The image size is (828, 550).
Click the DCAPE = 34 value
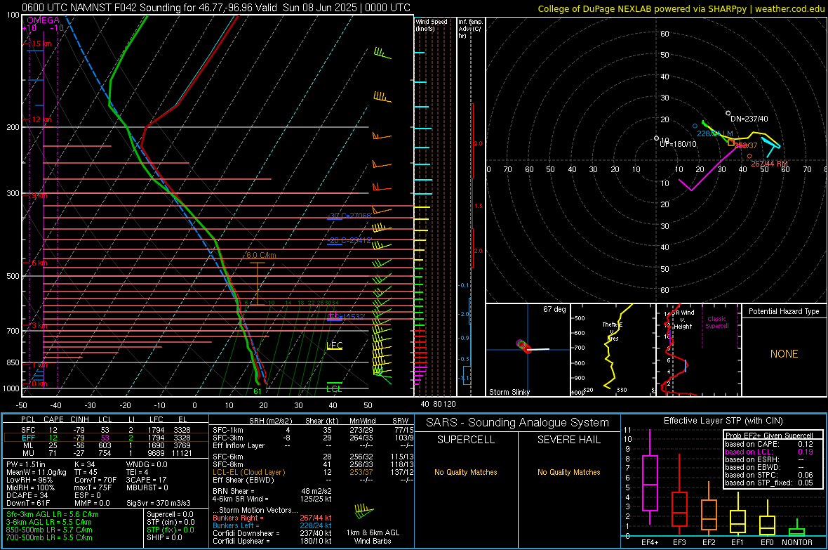point(27,495)
